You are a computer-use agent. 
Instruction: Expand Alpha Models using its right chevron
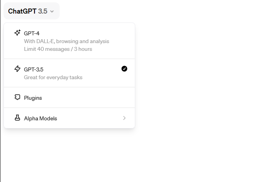click(124, 118)
